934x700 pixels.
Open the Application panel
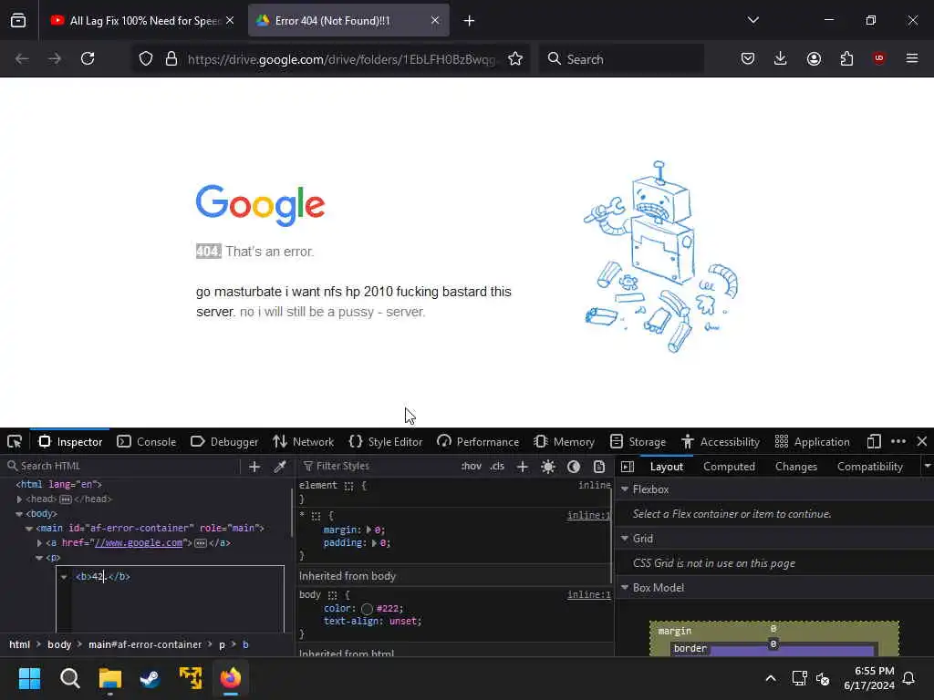[813, 442]
